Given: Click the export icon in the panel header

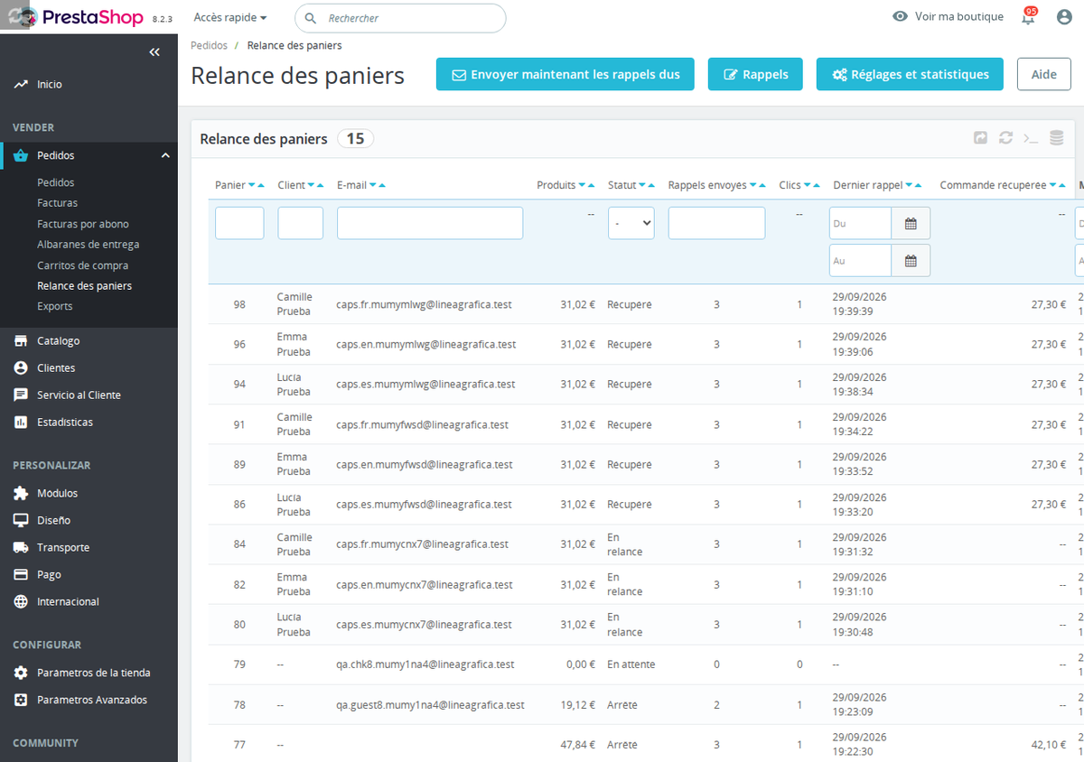Looking at the screenshot, I should pos(980,138).
